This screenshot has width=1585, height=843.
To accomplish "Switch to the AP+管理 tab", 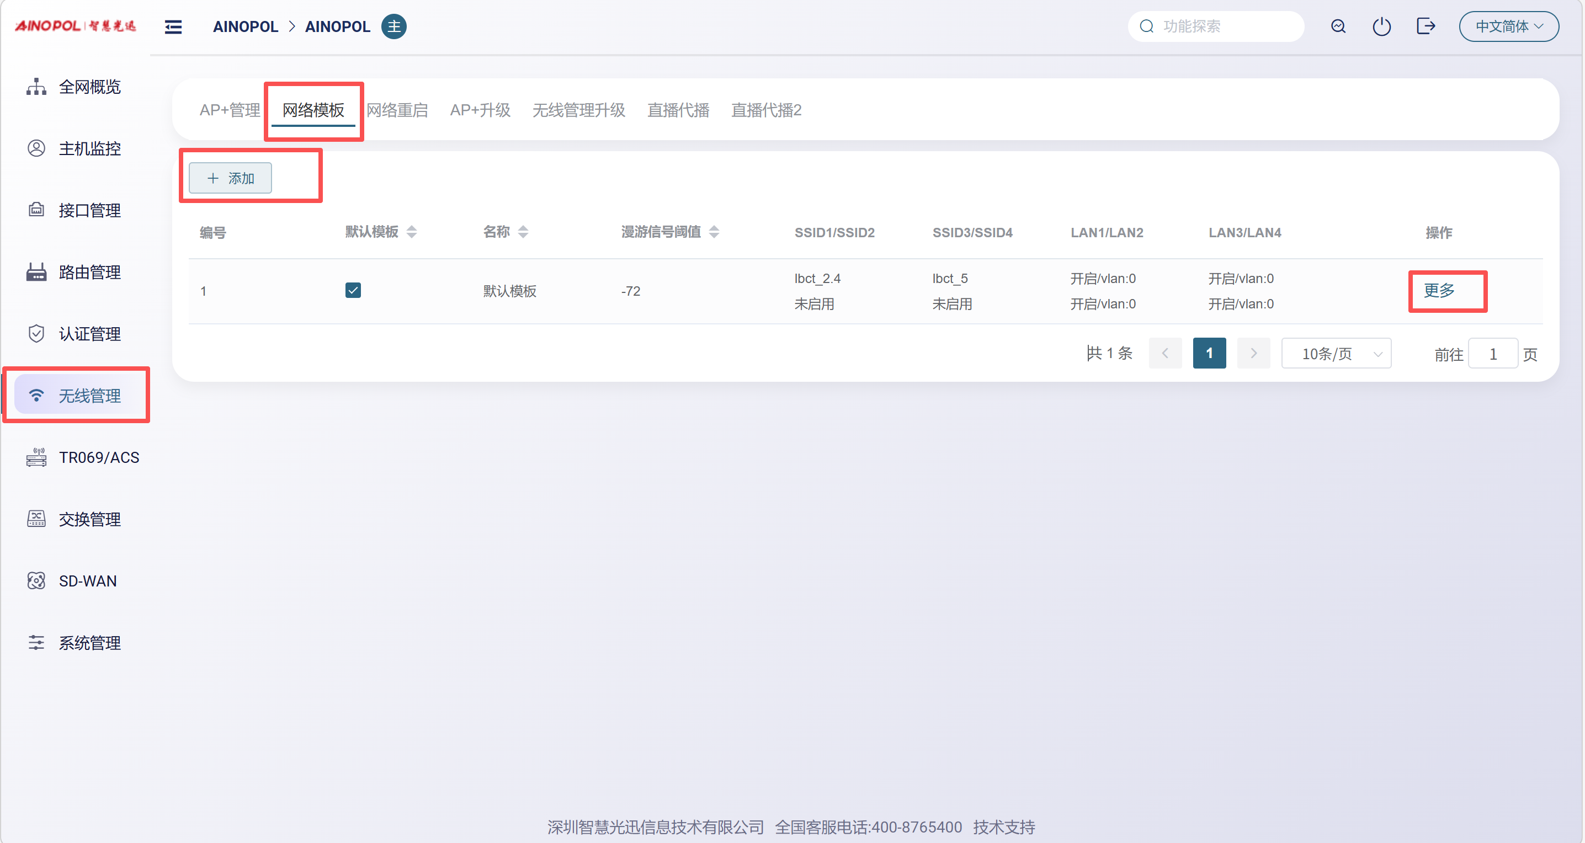I will click(230, 110).
